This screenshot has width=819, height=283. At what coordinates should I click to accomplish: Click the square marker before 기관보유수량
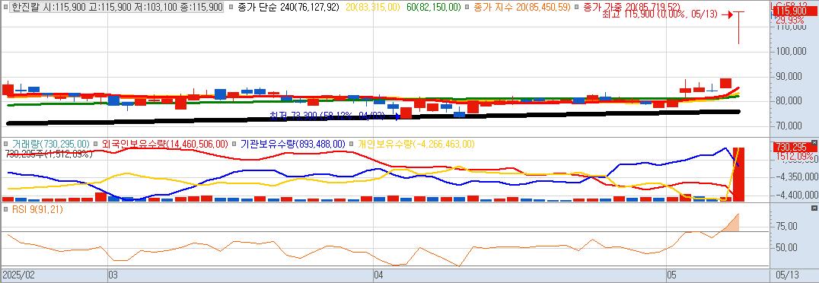pos(234,144)
